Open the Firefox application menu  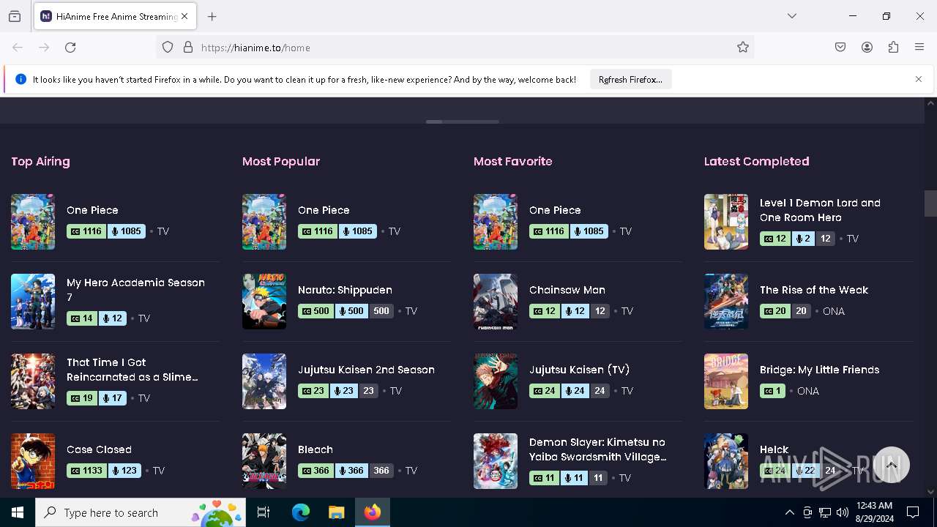[919, 48]
